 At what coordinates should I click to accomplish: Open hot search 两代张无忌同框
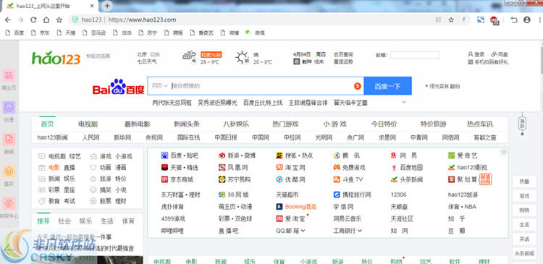[172, 103]
